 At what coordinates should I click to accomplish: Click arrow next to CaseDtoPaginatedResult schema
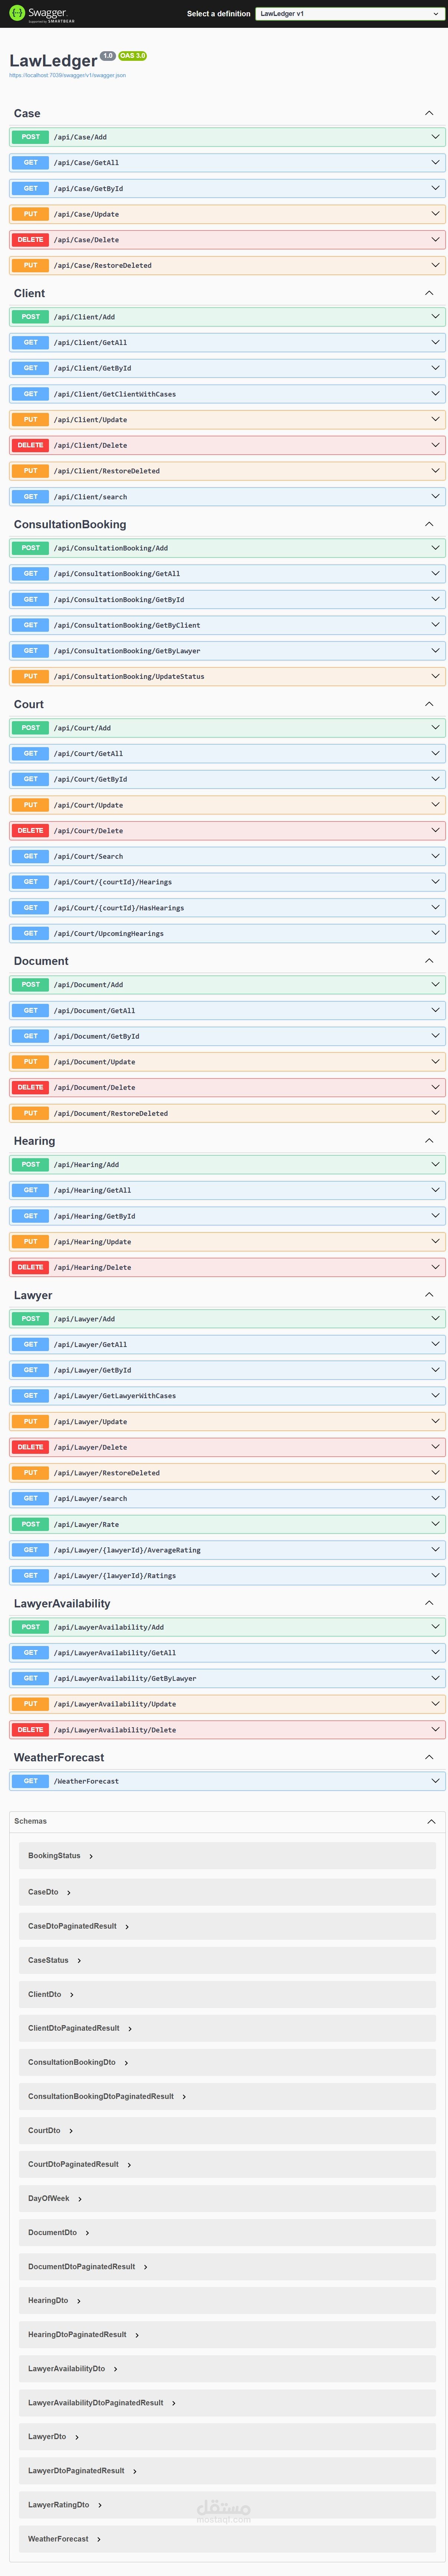click(x=127, y=1926)
